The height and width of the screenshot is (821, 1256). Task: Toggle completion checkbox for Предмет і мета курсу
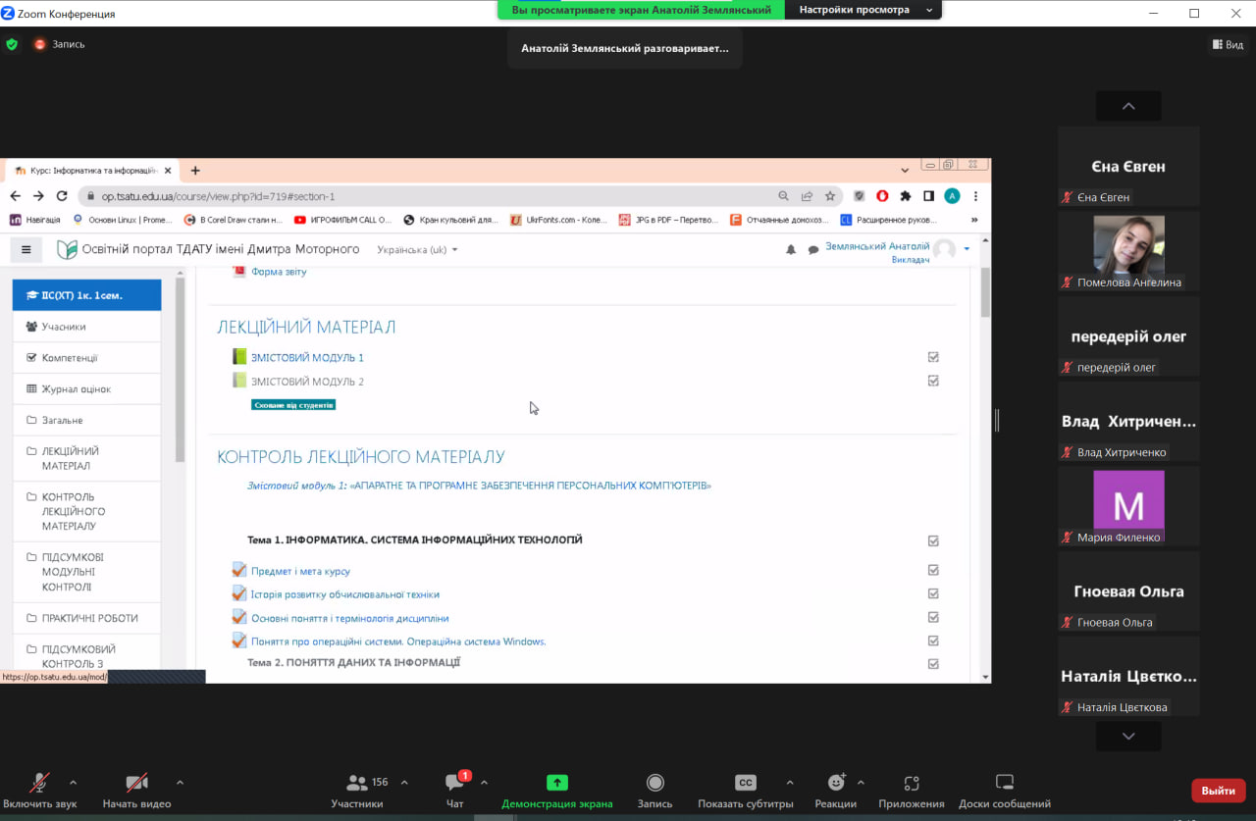point(933,570)
